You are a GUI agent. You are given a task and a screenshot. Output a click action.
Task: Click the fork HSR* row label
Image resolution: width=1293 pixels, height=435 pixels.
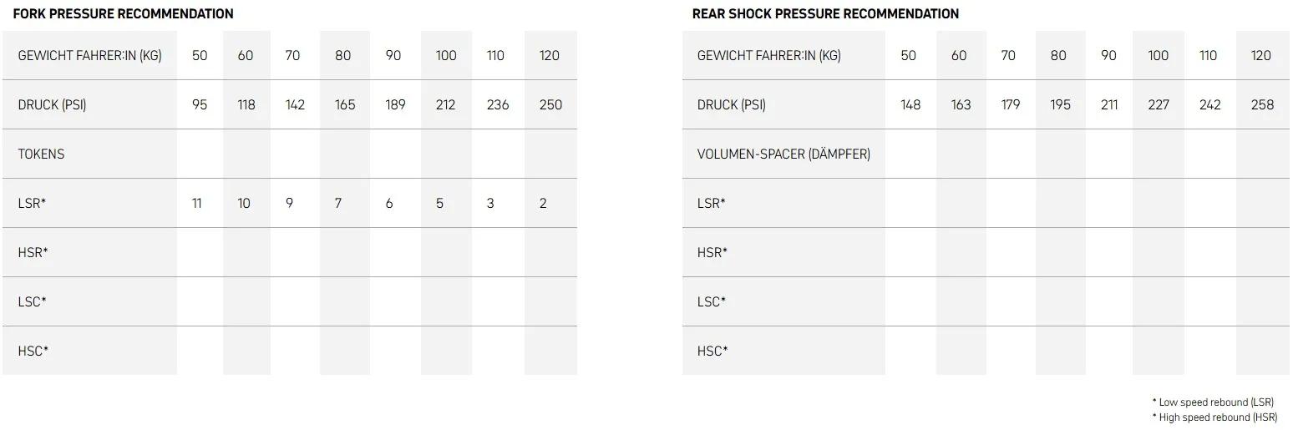point(33,252)
